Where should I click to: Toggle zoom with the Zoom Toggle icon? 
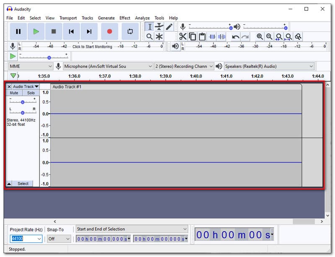(298, 37)
